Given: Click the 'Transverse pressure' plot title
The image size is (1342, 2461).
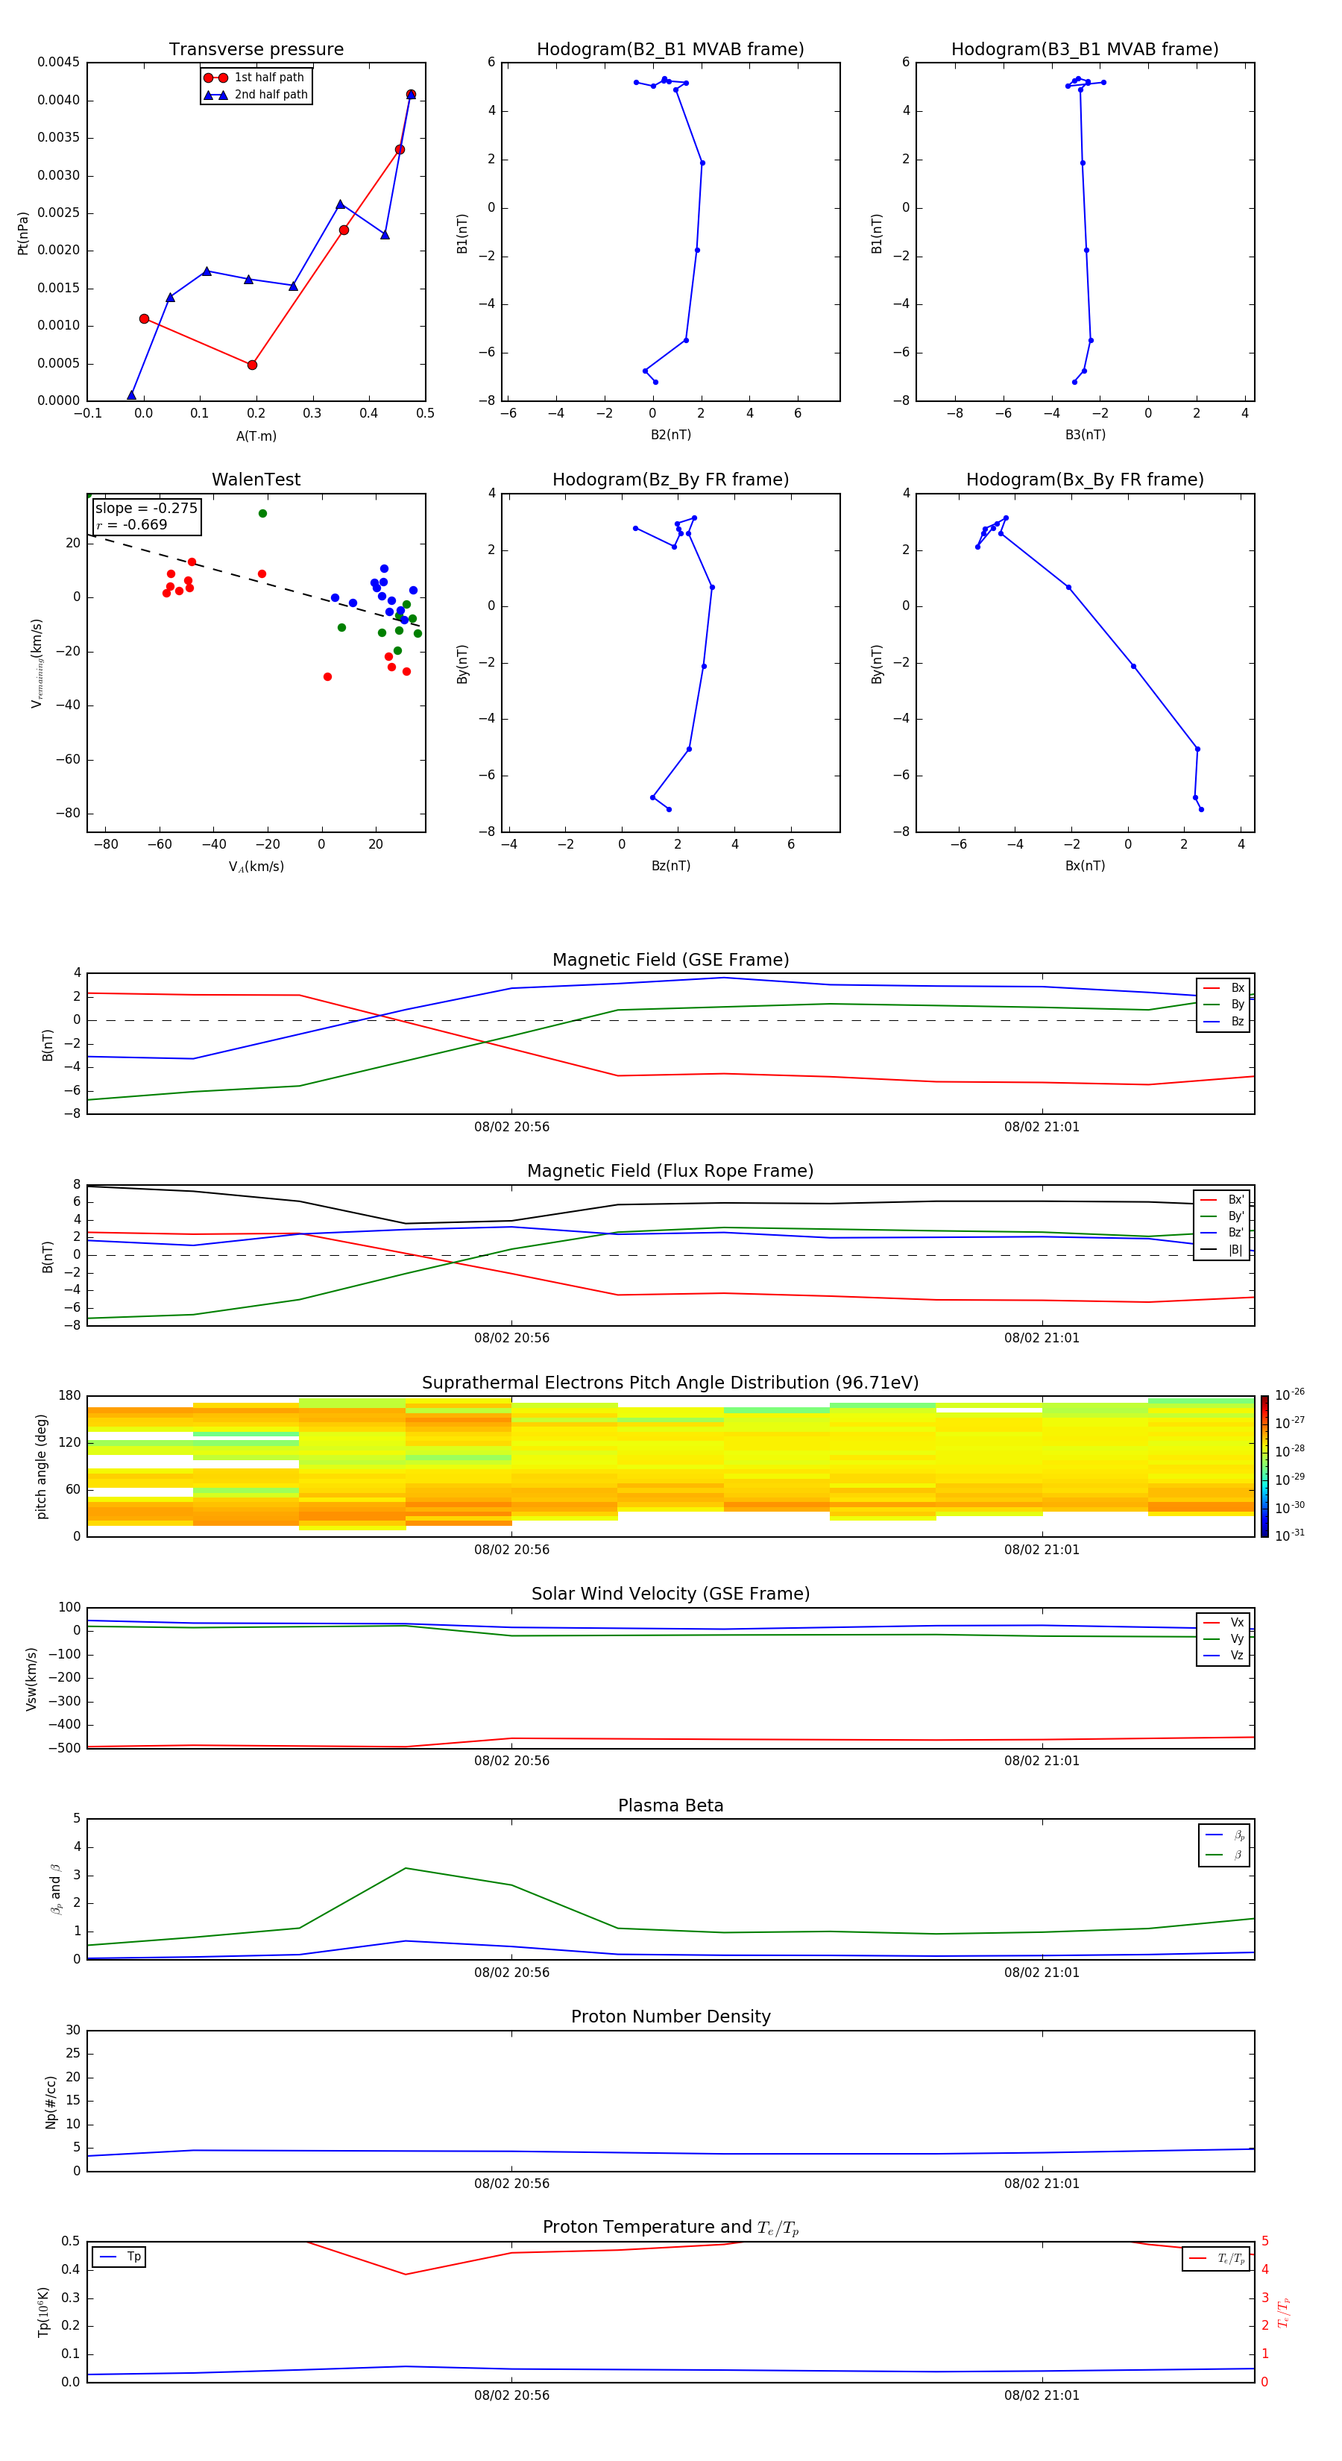Looking at the screenshot, I should (x=256, y=50).
